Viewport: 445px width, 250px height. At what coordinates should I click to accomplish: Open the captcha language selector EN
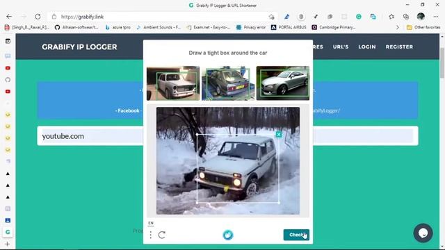[151, 223]
